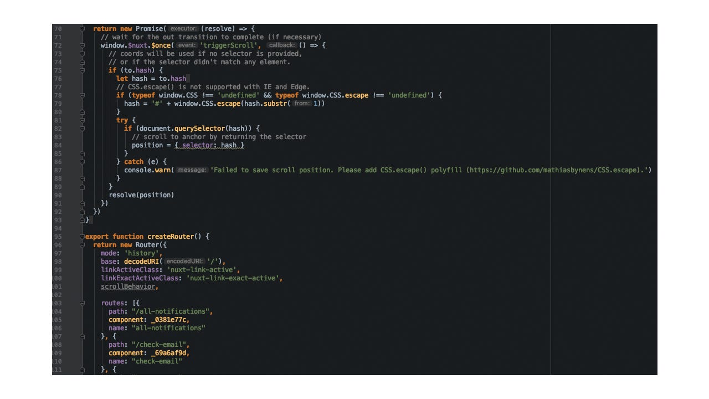Viewport: 709px width, 399px height.
Task: Collapse the routes array at line 103
Action: point(81,303)
